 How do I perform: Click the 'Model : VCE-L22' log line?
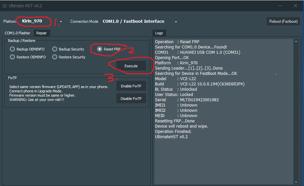click(175, 79)
